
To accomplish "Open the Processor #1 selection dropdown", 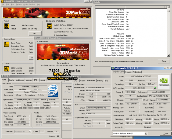I will tap(23, 131).
